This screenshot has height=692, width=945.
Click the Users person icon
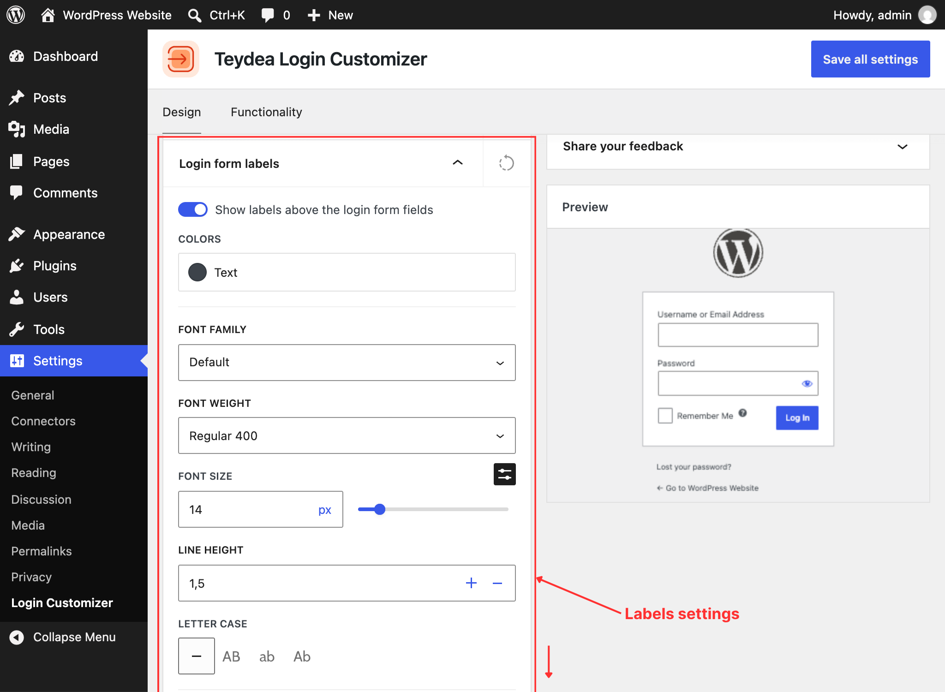[17, 297]
